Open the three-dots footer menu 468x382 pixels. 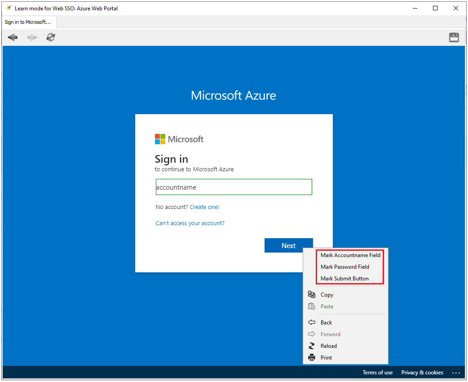pos(456,373)
